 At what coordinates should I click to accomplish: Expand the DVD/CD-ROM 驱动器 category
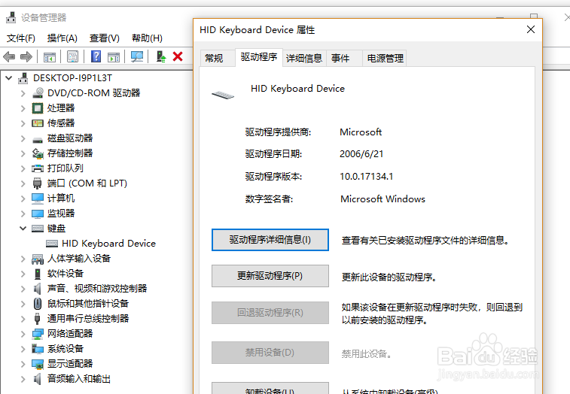[23, 93]
